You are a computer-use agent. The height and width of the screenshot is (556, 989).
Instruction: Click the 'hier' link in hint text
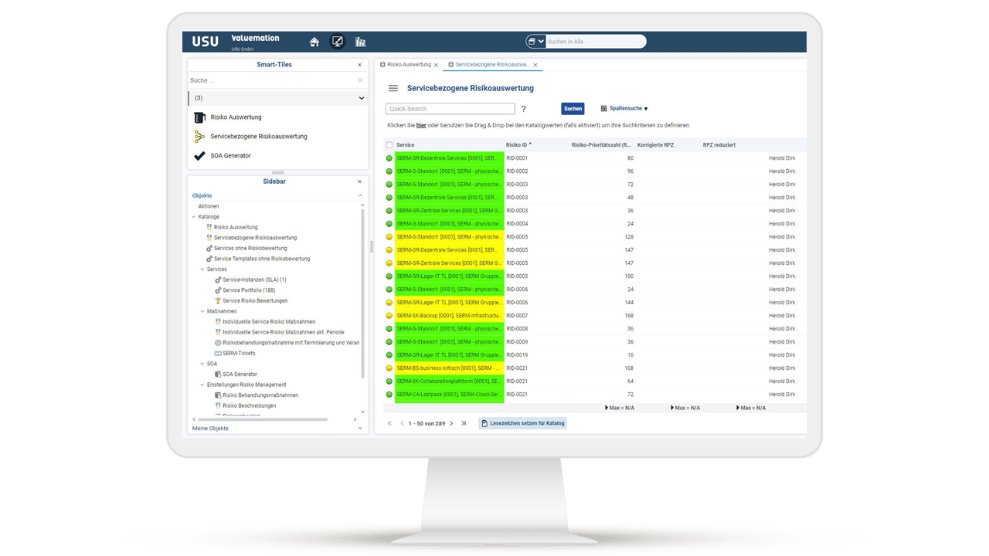421,125
